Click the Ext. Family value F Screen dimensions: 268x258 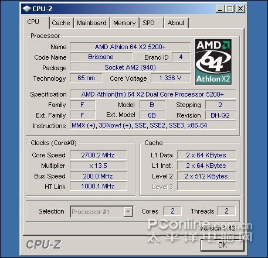(82, 115)
